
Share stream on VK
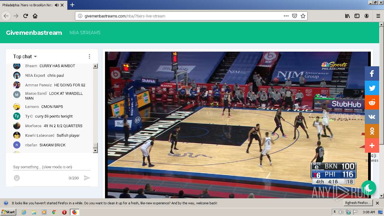pyautogui.click(x=372, y=117)
